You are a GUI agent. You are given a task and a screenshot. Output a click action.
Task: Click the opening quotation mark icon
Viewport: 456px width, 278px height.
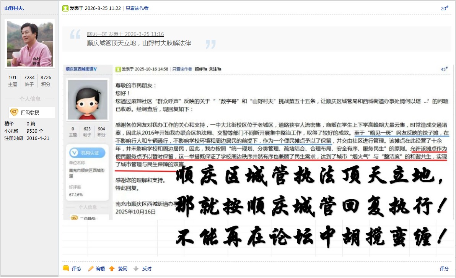(x=75, y=34)
